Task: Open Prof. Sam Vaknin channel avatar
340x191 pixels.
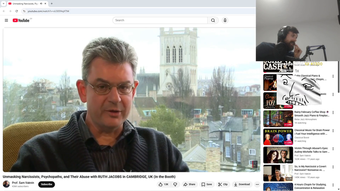Action: [x=6, y=184]
